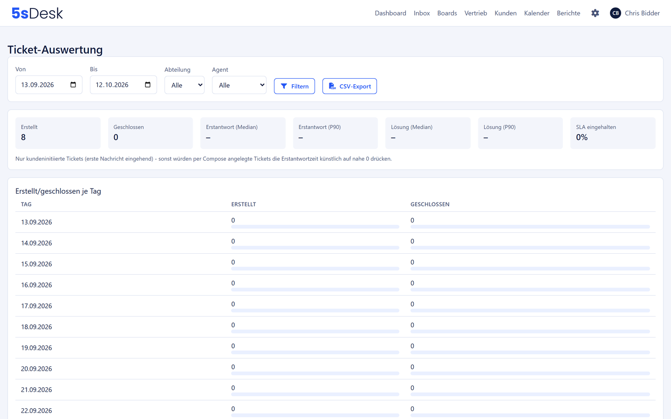The image size is (671, 419).
Task: Click the Chris Bidder profile name
Action: [642, 13]
